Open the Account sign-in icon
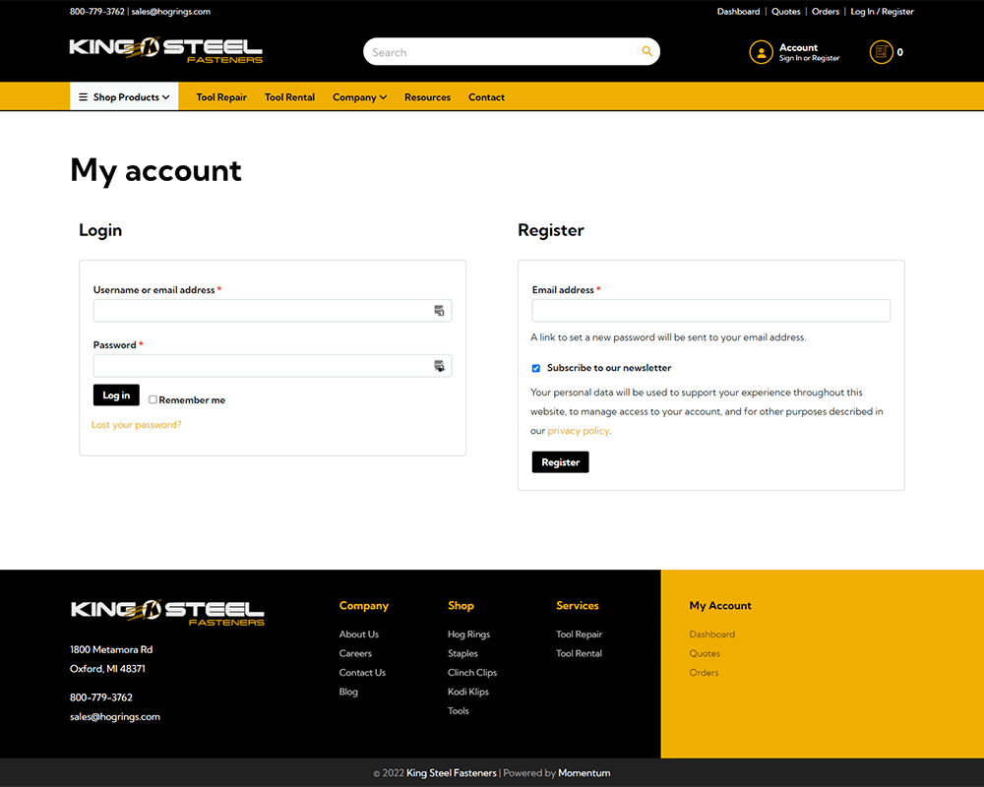The image size is (984, 787). (761, 51)
